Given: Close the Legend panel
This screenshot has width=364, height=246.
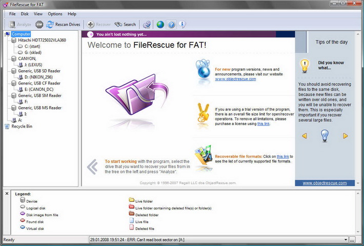Looking at the screenshot, I should click(x=7, y=194).
